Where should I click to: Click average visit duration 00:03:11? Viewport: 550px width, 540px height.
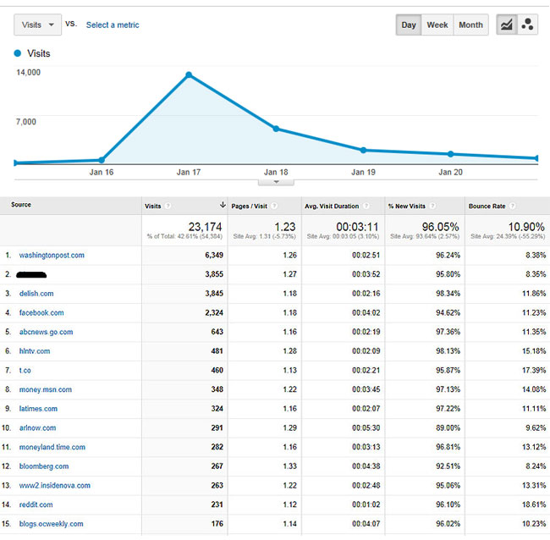357,226
